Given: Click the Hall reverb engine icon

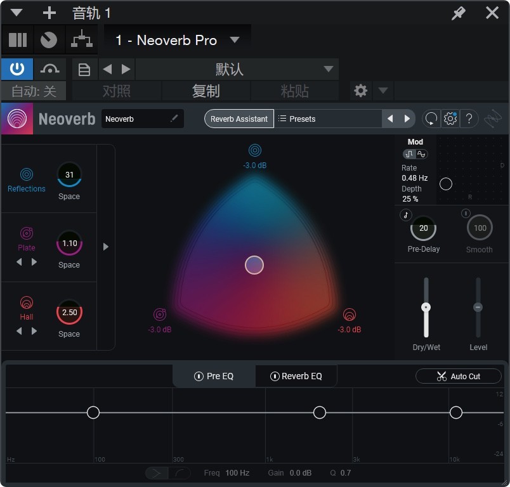Looking at the screenshot, I should pyautogui.click(x=26, y=302).
